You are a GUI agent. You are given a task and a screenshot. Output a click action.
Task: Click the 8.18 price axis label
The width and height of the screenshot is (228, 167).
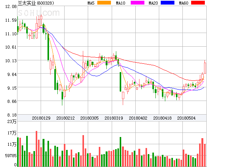point(12,115)
